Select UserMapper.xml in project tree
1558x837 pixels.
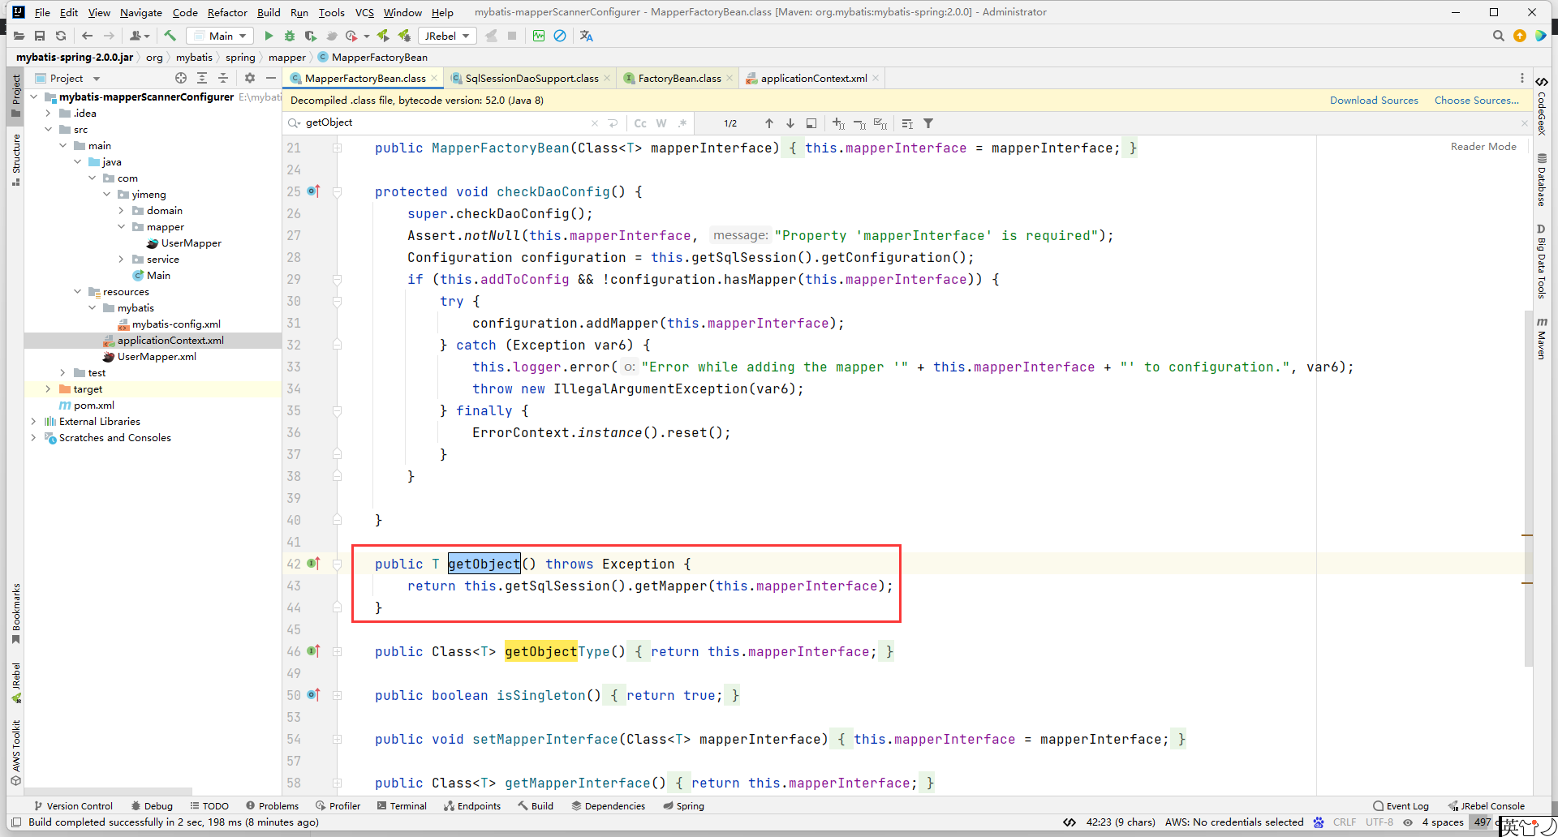coord(157,357)
